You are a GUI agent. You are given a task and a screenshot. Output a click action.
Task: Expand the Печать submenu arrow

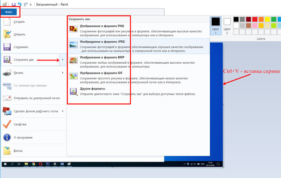click(63, 73)
